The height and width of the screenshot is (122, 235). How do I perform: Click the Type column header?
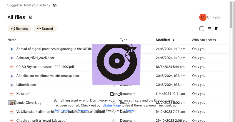(124, 40)
